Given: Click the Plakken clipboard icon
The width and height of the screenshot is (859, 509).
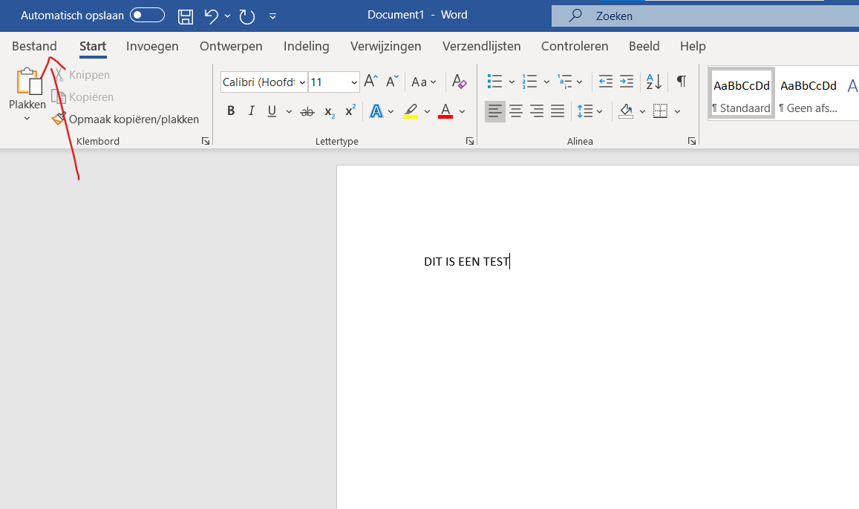Looking at the screenshot, I should (28, 81).
